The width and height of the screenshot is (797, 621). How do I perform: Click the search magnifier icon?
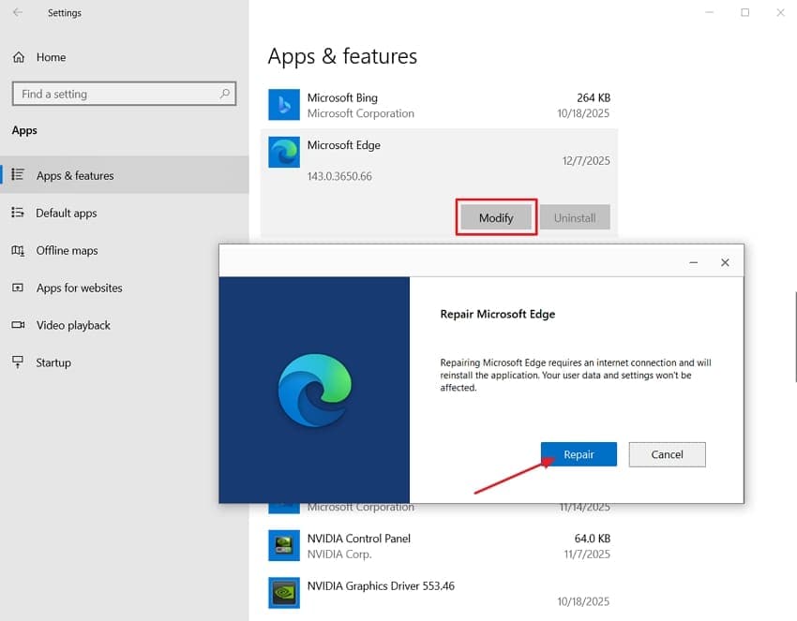coord(224,94)
